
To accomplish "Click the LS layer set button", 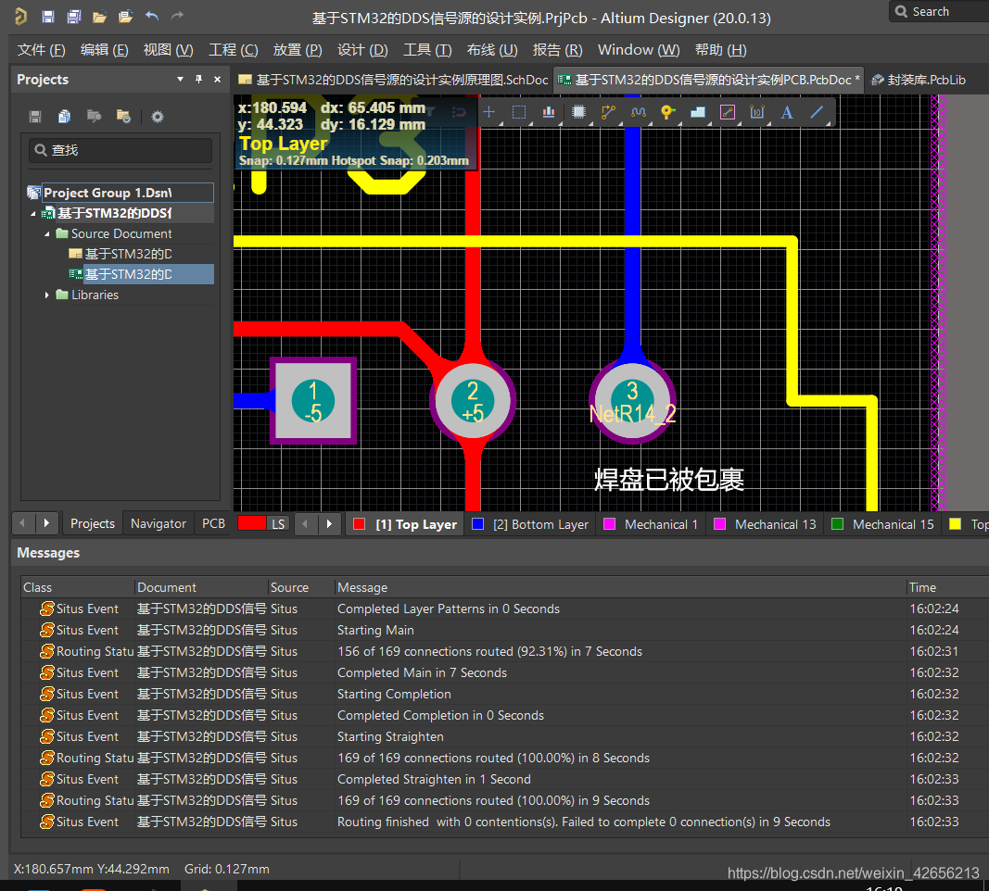I will pyautogui.click(x=278, y=523).
